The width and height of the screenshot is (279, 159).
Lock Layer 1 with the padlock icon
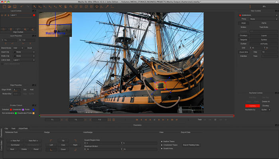coord(8,15)
